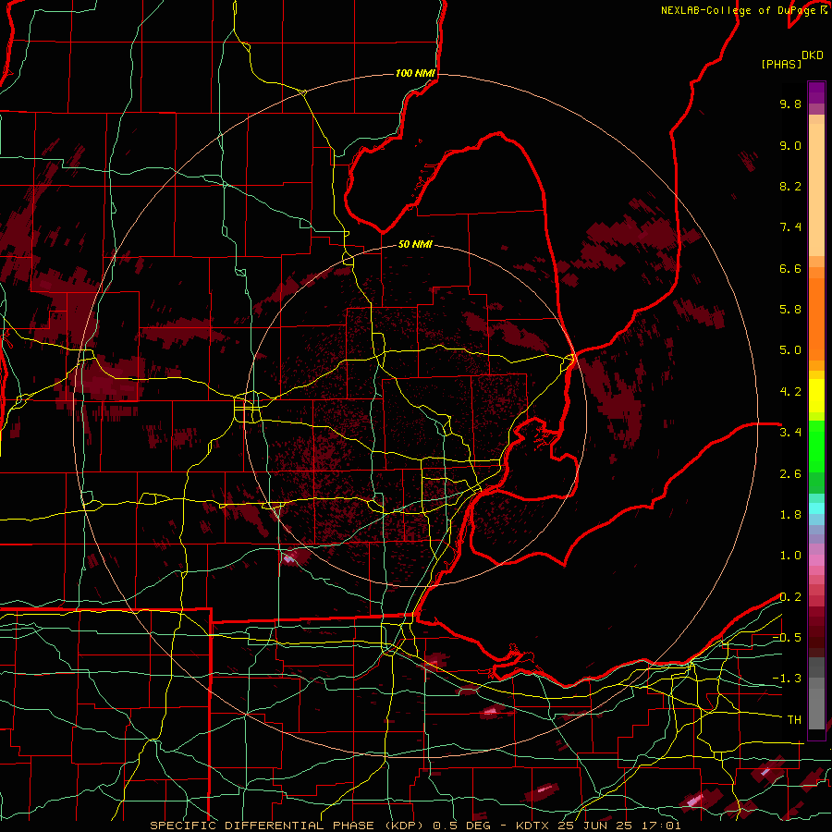Click the 9.0 value on the color scale
This screenshot has height=832, width=832.
click(790, 145)
